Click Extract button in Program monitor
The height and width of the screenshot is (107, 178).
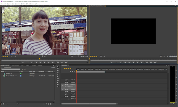(x=151, y=63)
